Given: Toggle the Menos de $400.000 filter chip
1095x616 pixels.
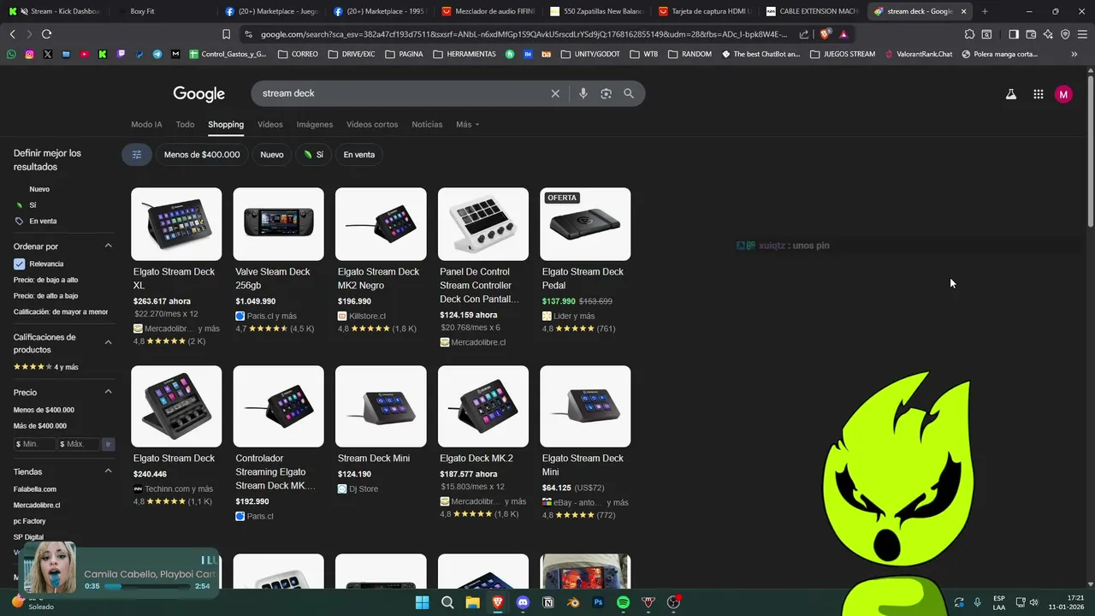Looking at the screenshot, I should (x=202, y=155).
